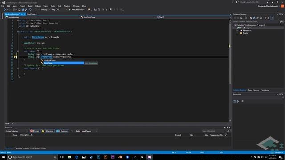Screen dimensions: 285x160
Task: Click the Search Solution Explorer field
Action: [x=256, y=22]
